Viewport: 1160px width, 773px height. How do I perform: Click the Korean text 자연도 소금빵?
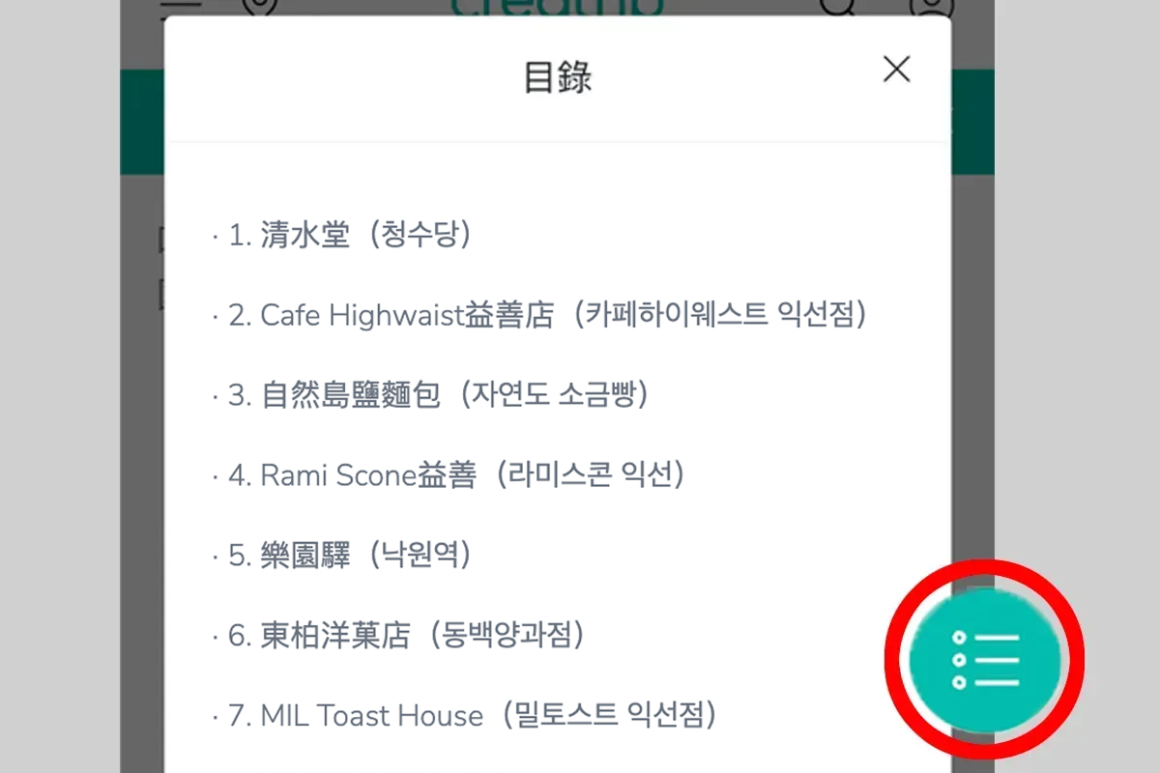pyautogui.click(x=553, y=395)
